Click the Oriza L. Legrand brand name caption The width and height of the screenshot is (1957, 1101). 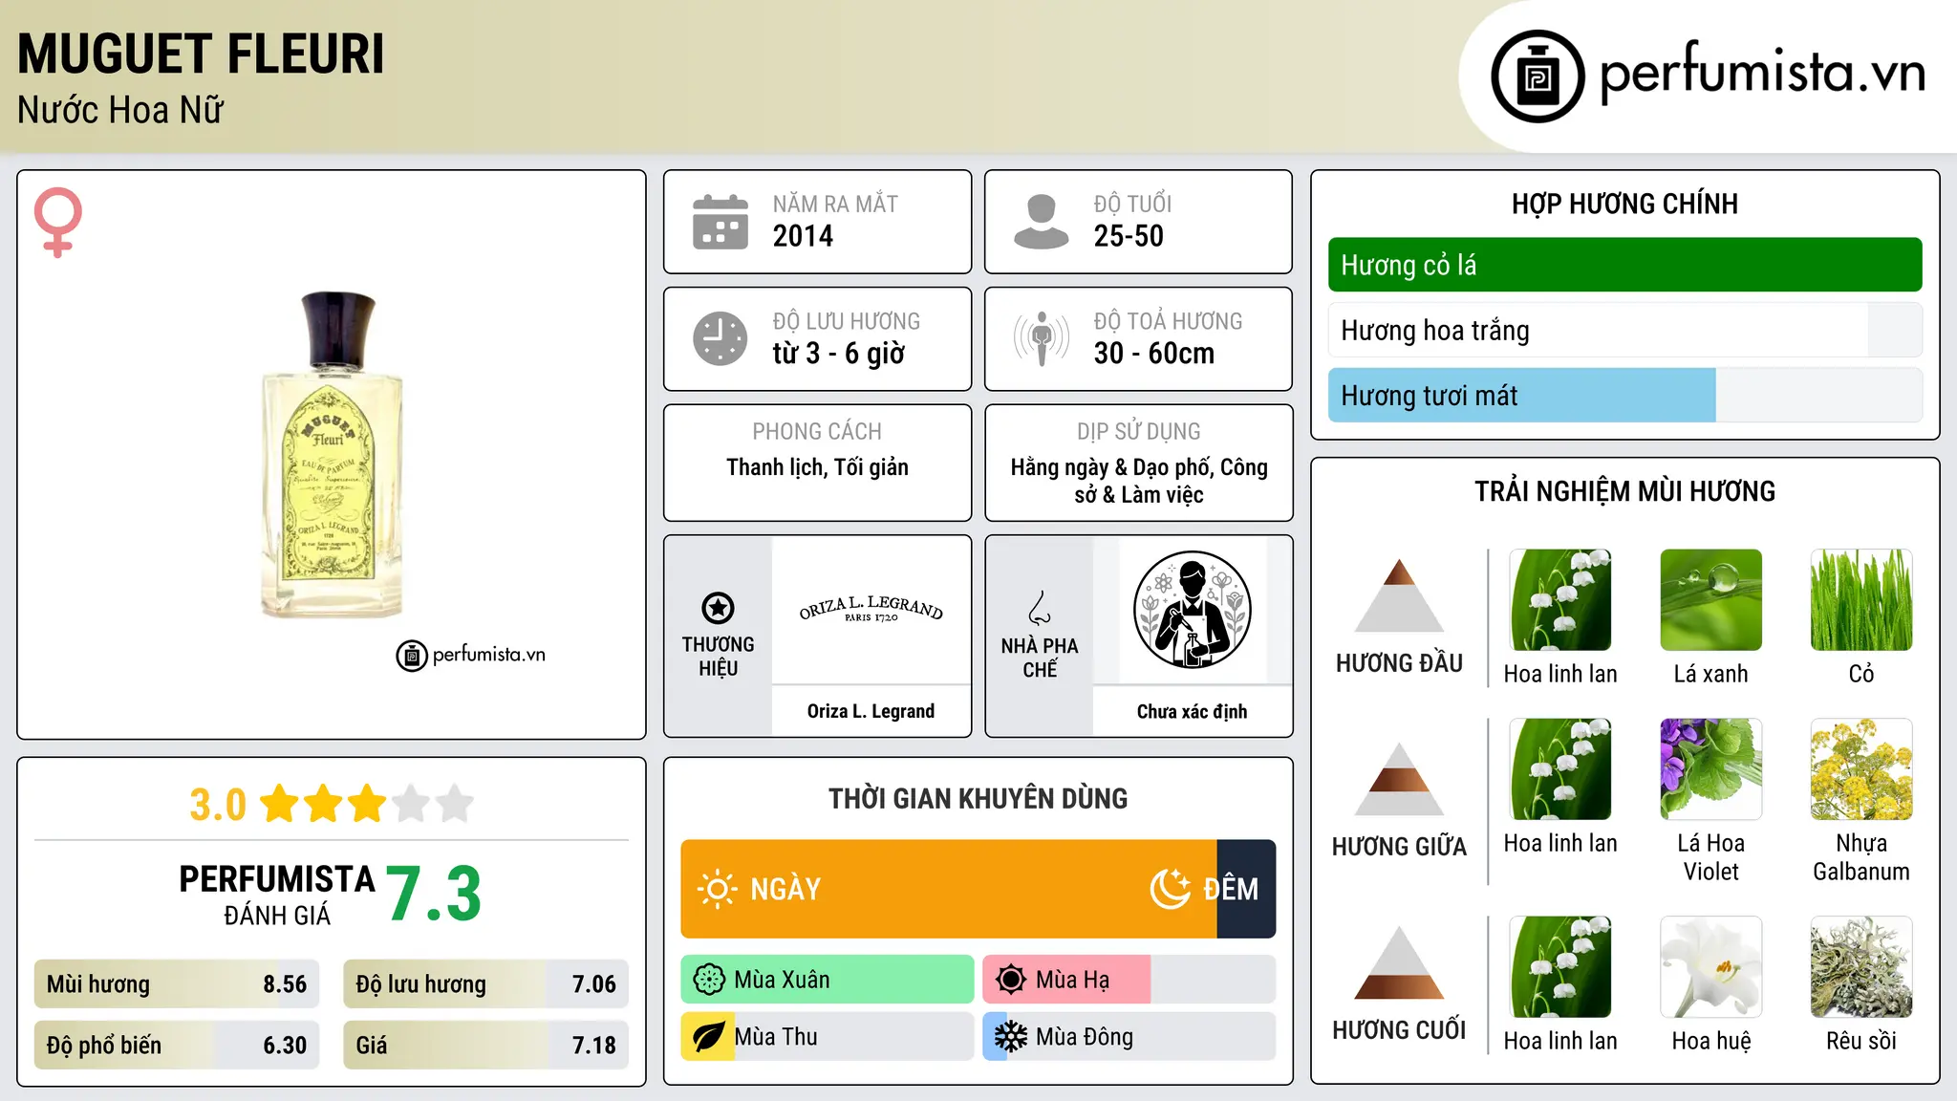[x=871, y=711]
